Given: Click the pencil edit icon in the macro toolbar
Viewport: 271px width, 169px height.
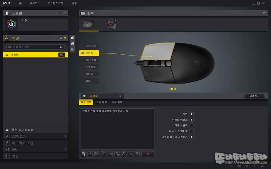Looking at the screenshot, I should pyautogui.click(x=90, y=154).
